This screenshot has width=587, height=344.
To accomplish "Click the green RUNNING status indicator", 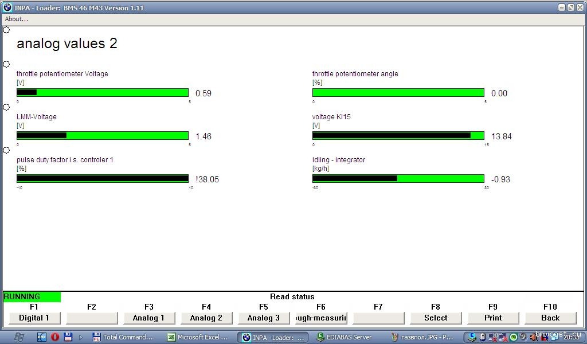I will click(x=32, y=296).
